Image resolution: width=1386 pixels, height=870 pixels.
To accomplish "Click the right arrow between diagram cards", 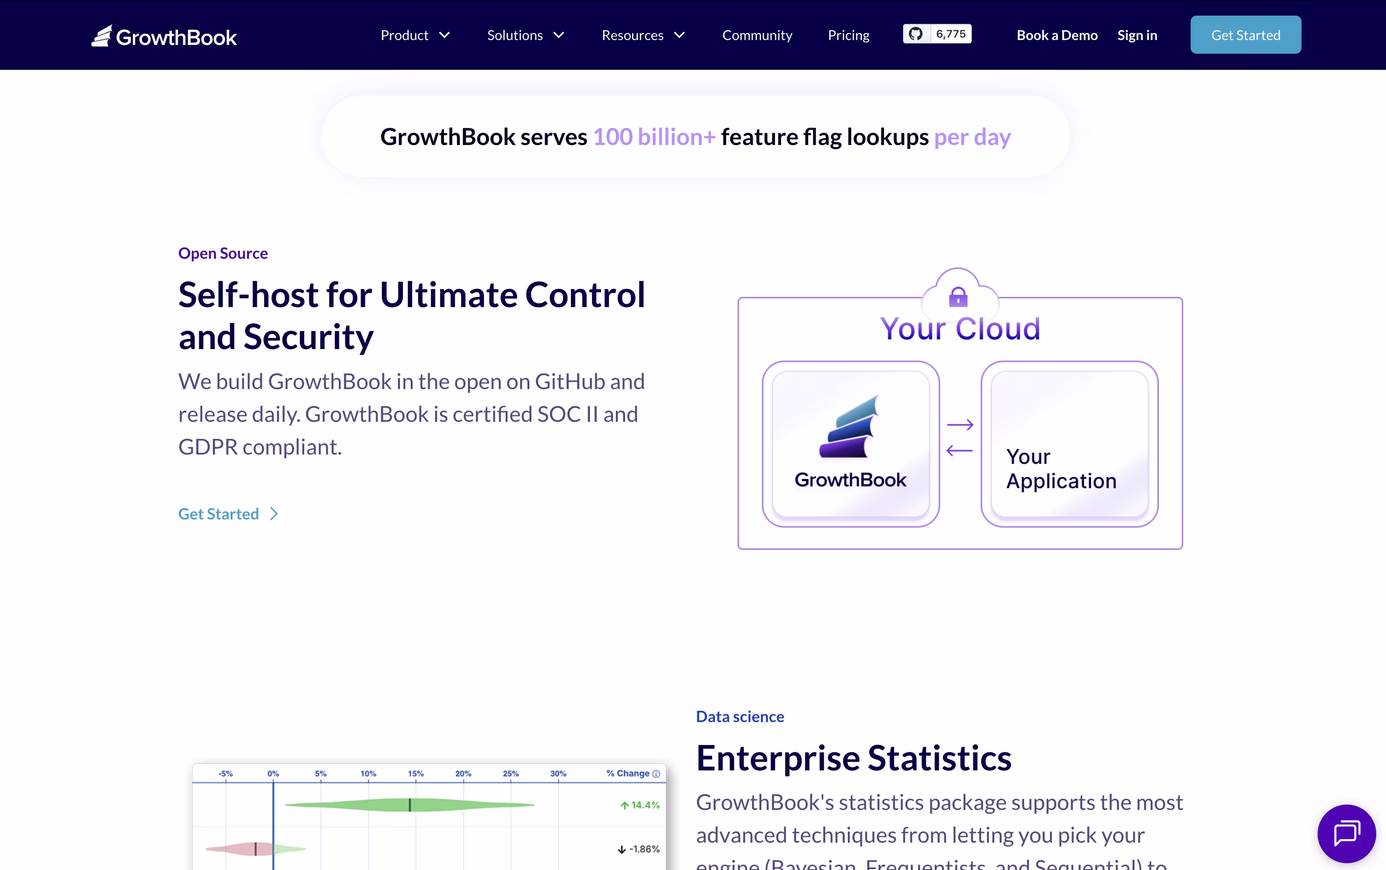I will click(x=960, y=425).
